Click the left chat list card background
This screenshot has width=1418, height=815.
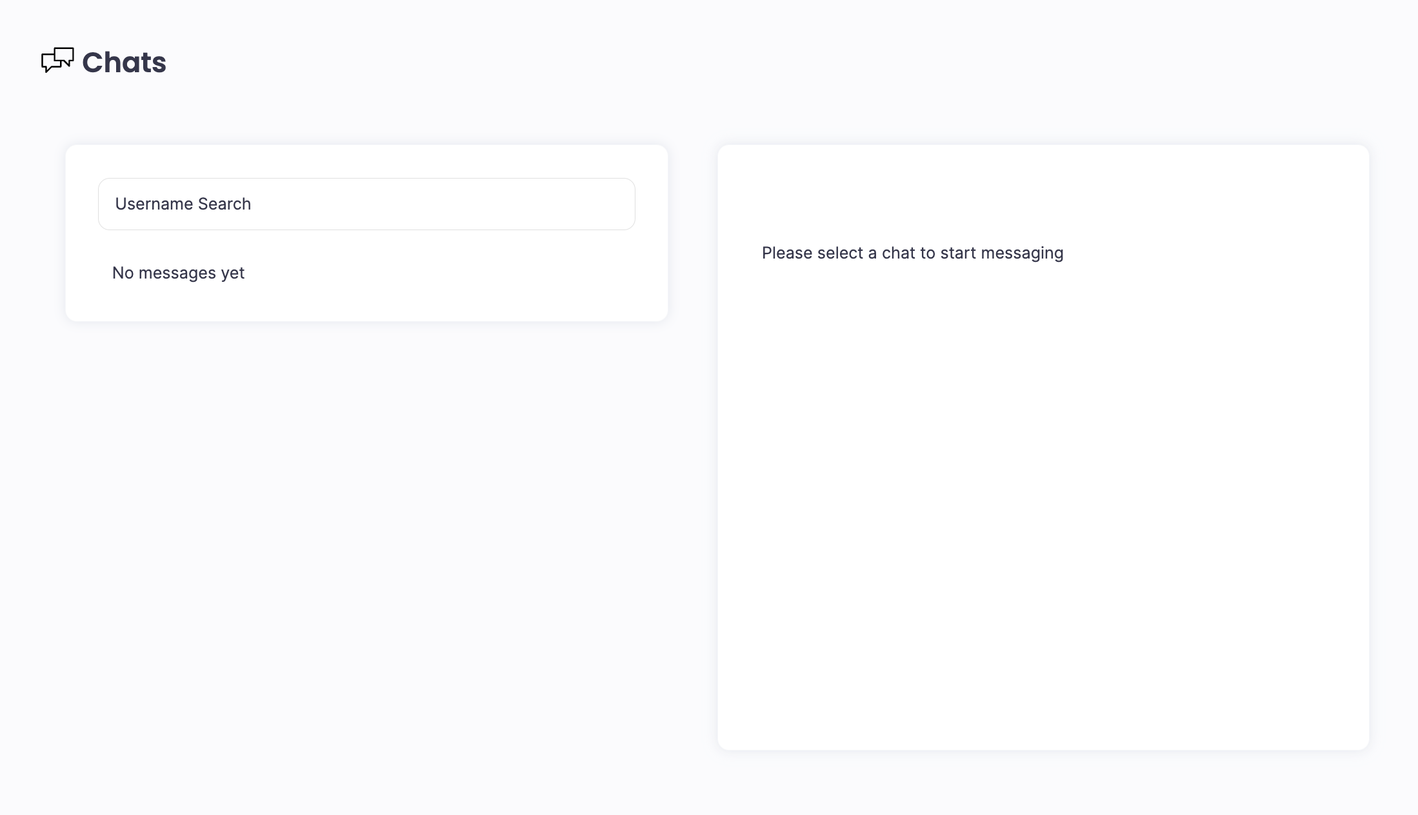452,284
